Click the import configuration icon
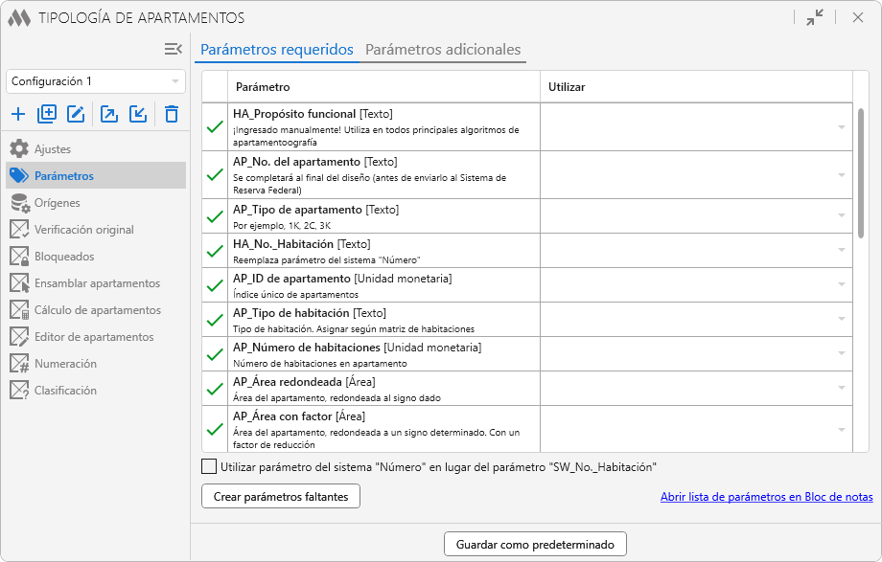This screenshot has width=882, height=562. click(138, 115)
